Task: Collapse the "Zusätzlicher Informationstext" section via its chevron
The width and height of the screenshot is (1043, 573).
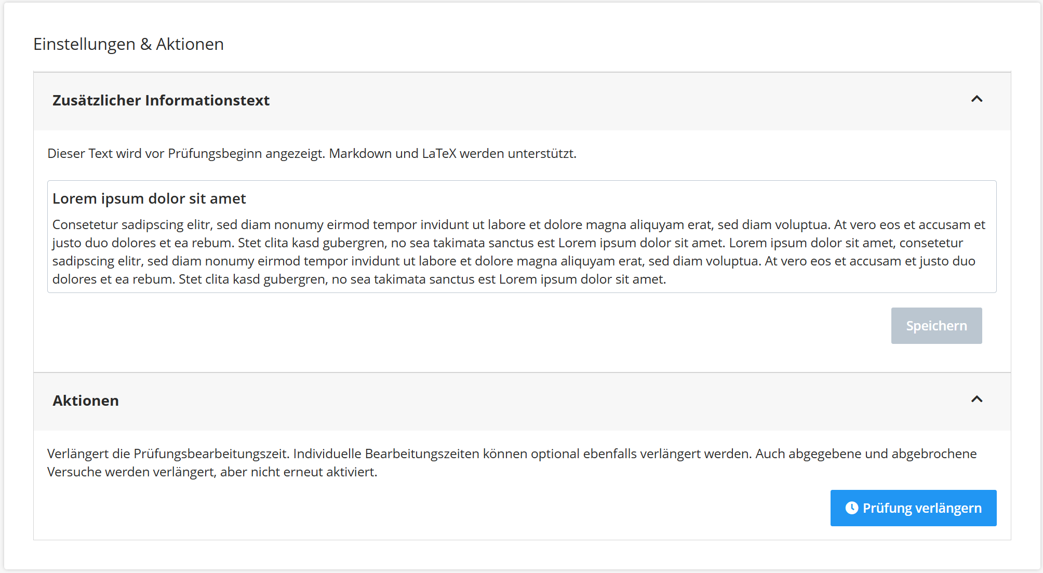Action: pyautogui.click(x=977, y=99)
